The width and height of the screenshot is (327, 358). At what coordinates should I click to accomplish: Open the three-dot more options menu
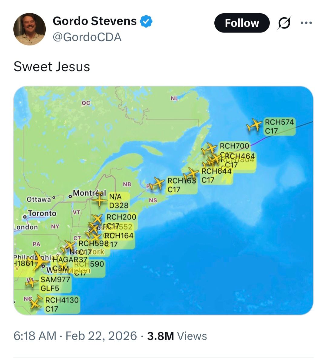pos(306,23)
